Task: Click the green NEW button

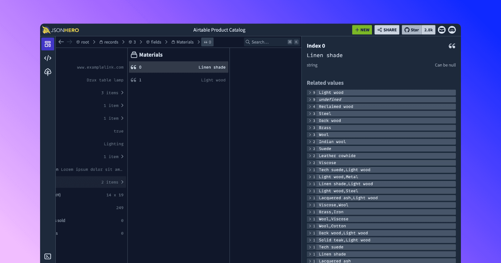Action: point(362,30)
